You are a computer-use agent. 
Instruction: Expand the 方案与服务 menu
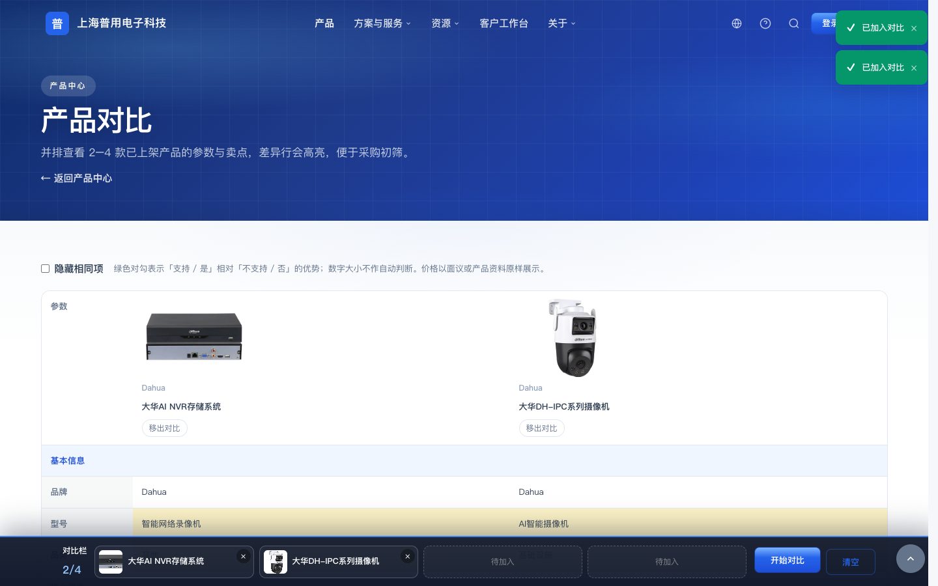[382, 23]
